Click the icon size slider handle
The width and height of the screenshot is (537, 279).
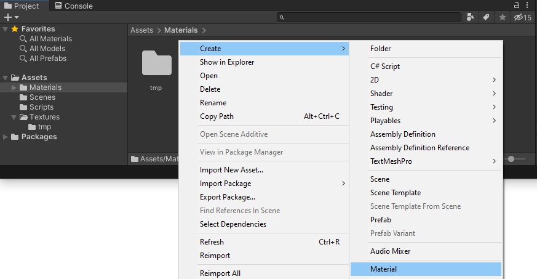(x=511, y=159)
